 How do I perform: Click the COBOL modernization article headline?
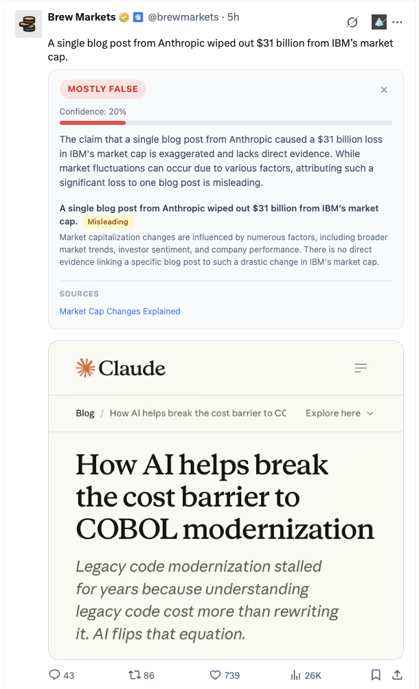[225, 497]
